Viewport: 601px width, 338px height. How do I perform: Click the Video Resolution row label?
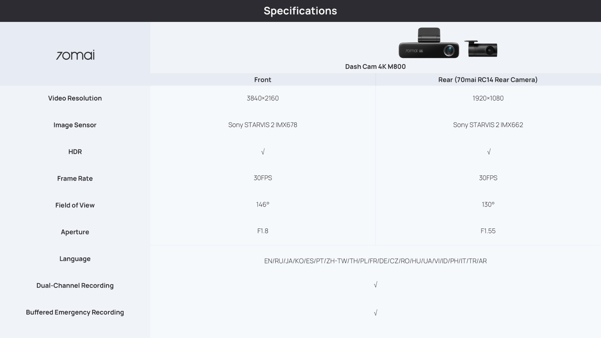click(x=75, y=98)
